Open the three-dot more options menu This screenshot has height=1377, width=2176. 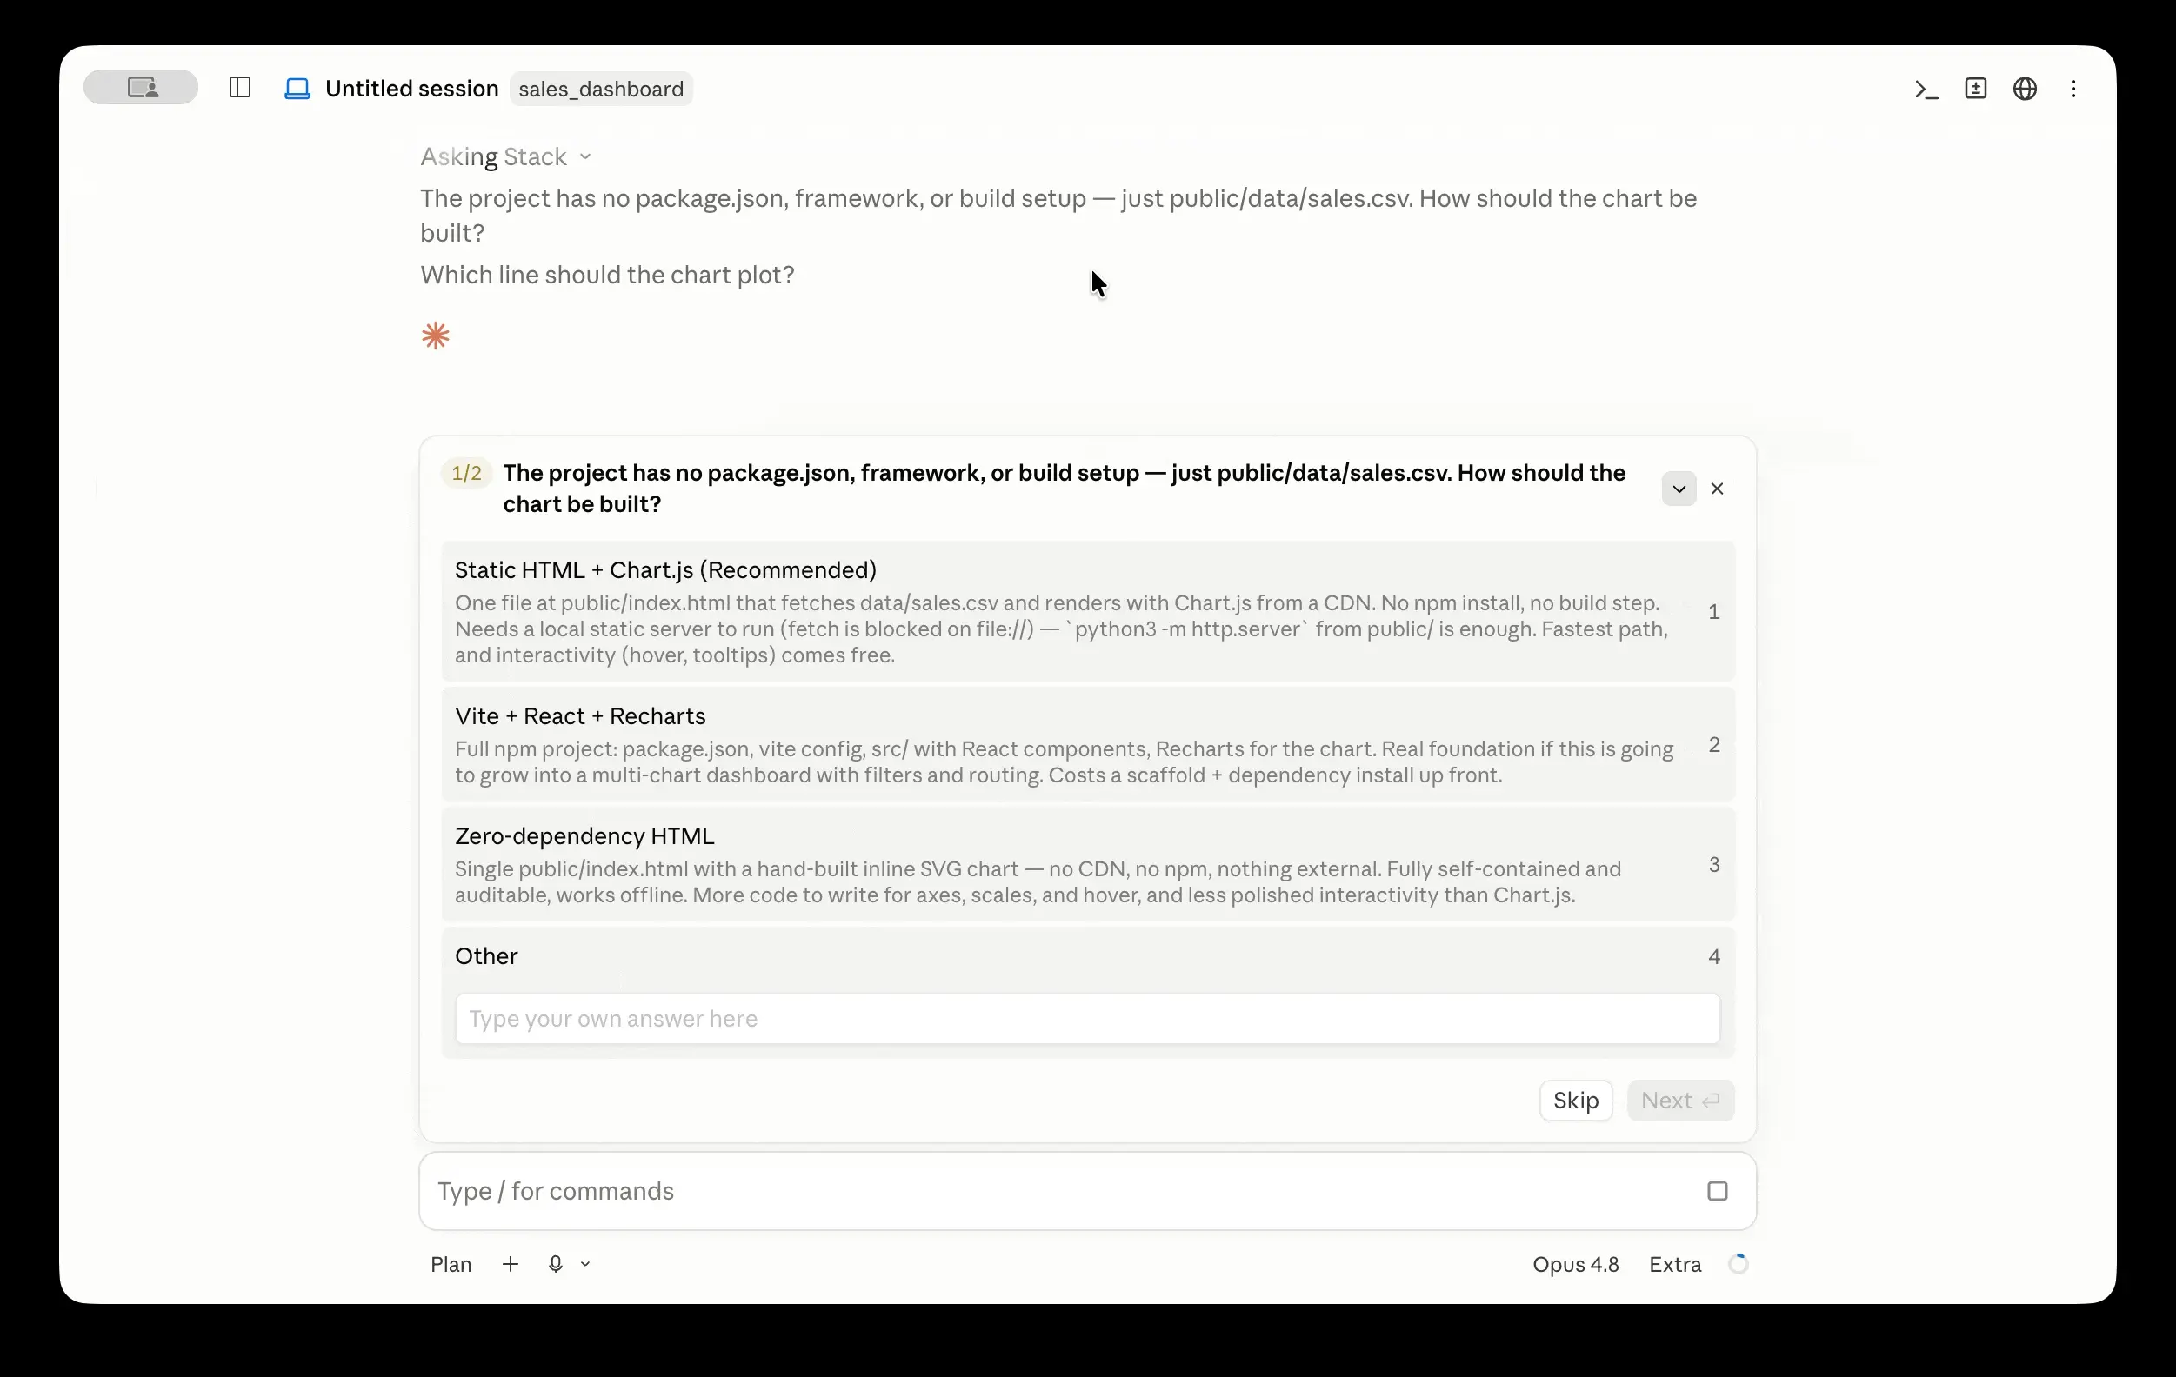2073,89
